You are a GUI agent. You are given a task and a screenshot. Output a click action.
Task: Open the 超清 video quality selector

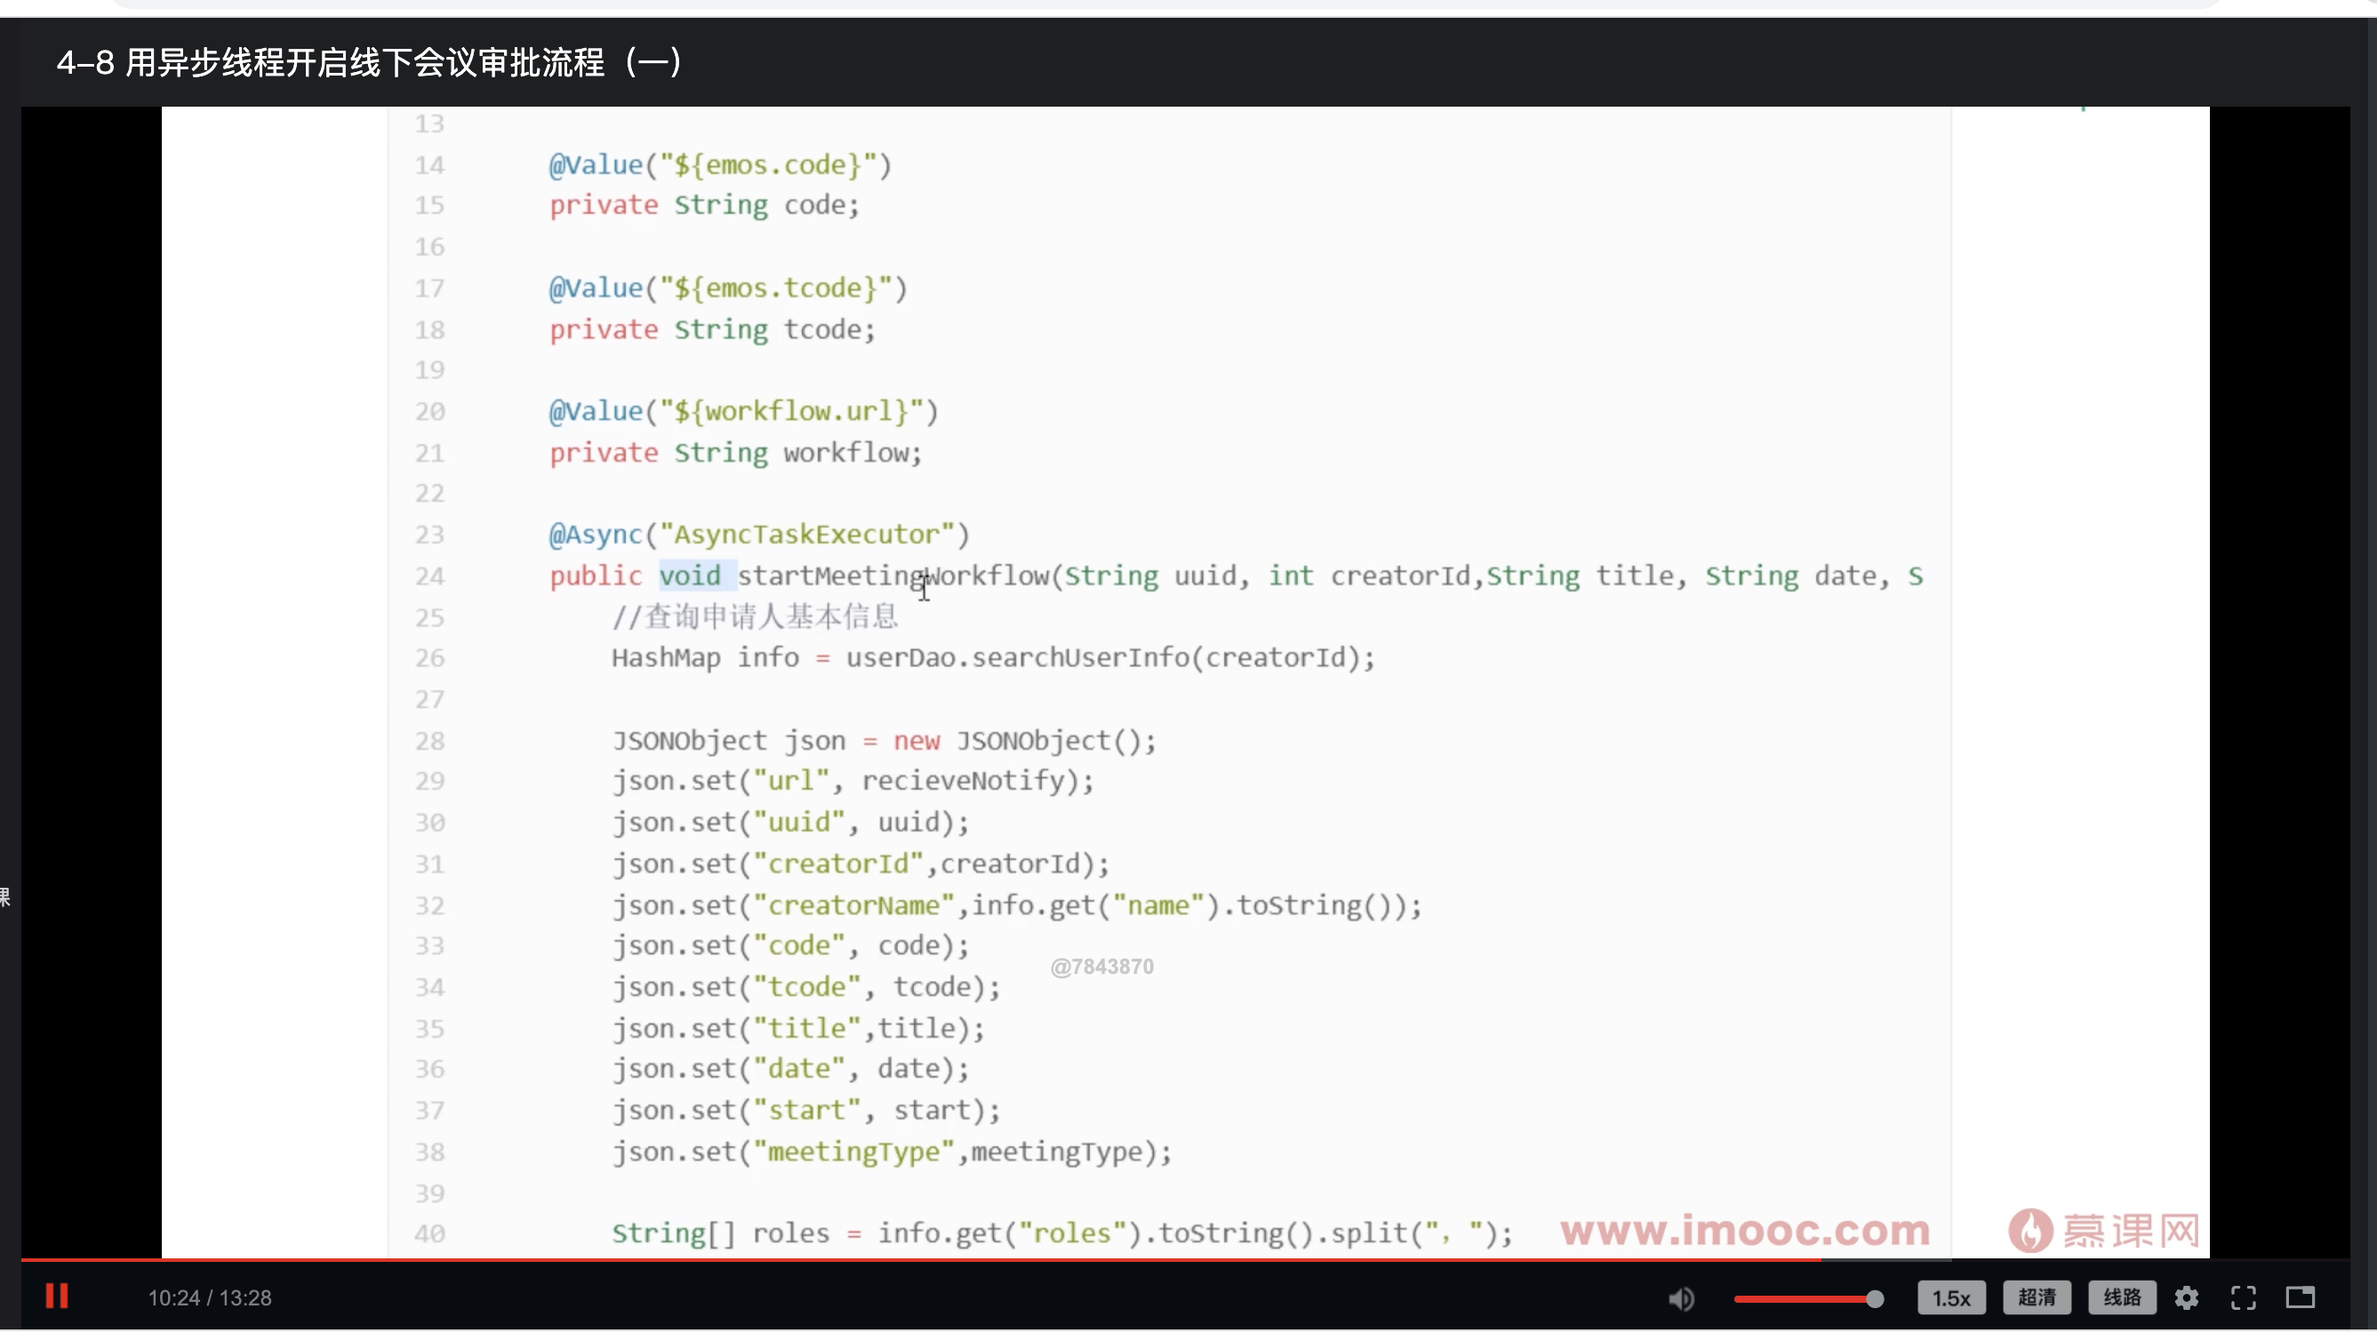(2036, 1298)
